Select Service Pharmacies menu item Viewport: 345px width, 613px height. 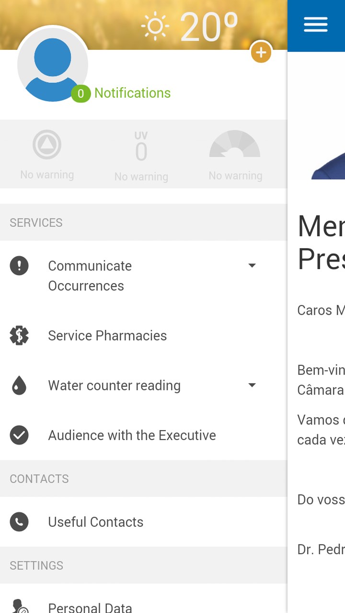pos(107,336)
